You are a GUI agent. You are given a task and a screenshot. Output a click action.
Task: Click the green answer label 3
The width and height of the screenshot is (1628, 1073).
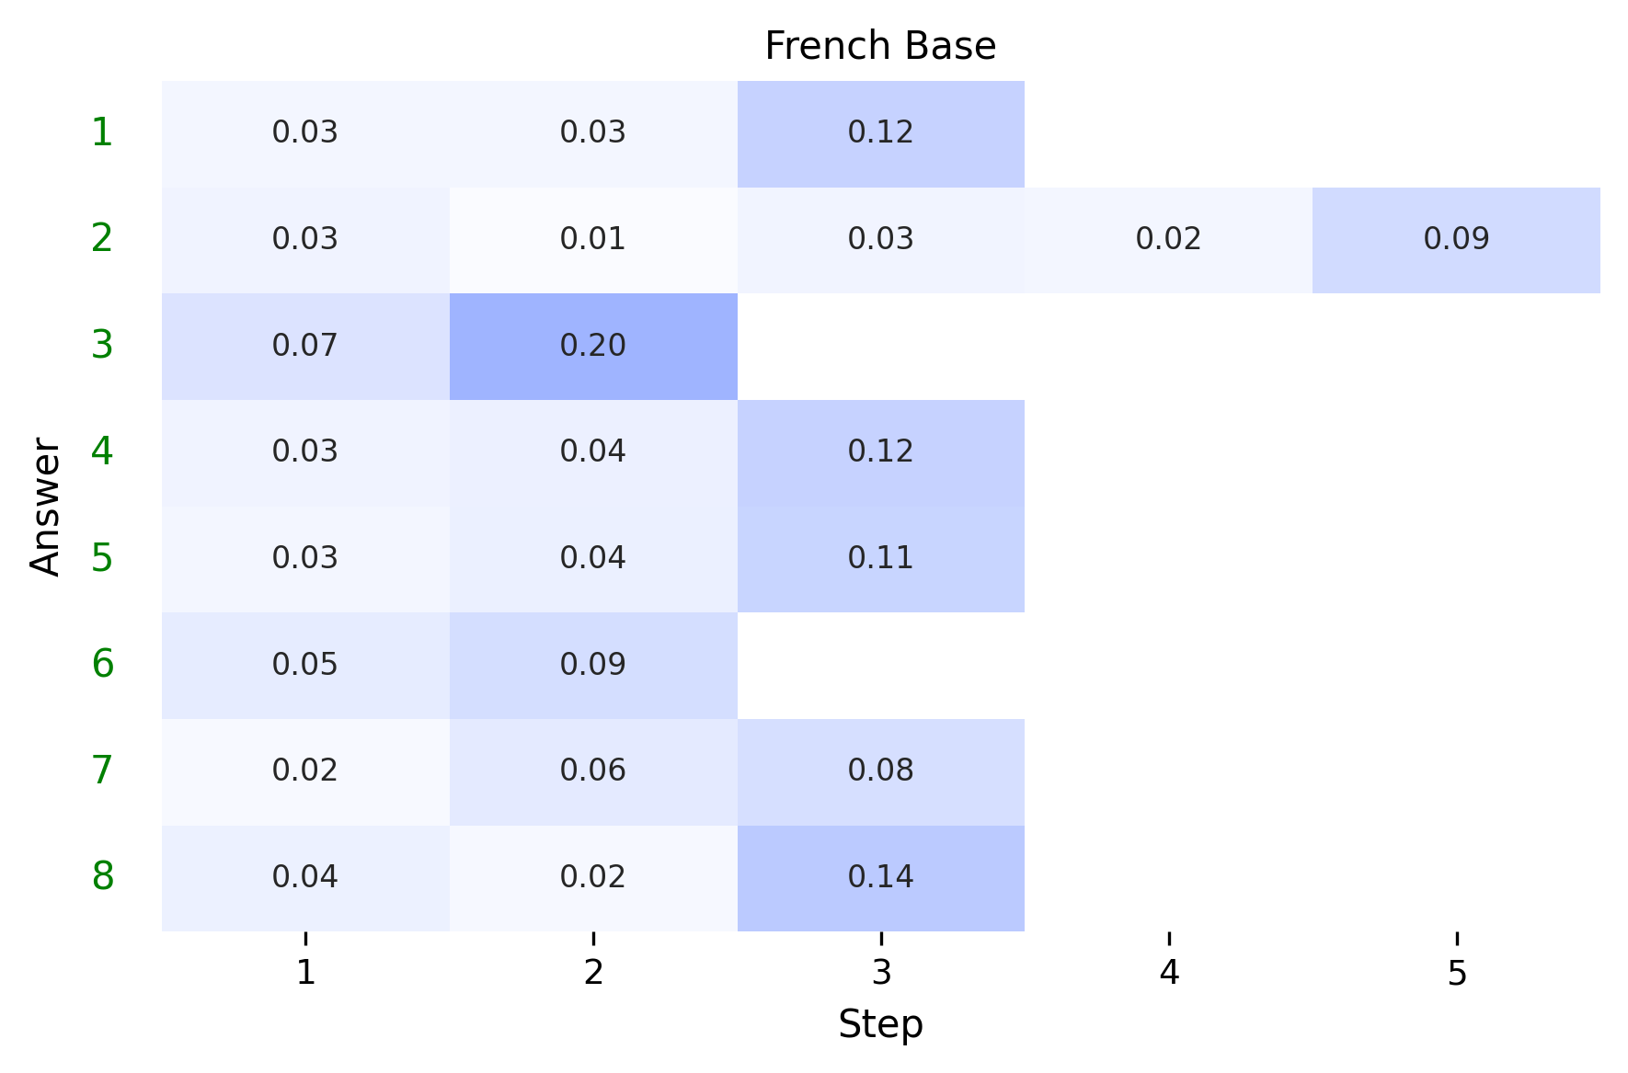102,346
